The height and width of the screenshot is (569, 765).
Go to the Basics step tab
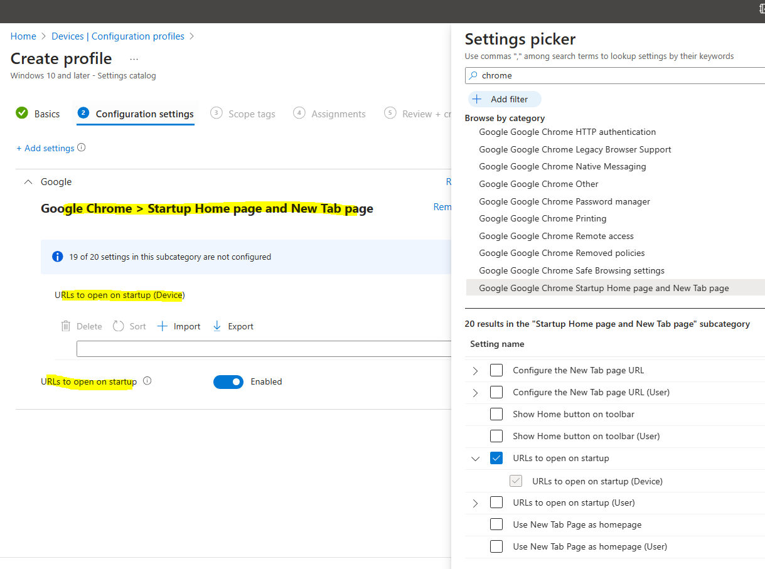click(38, 114)
